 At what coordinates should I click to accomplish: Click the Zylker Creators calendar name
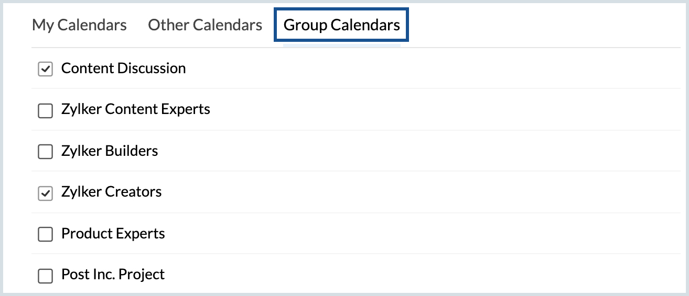coord(111,192)
